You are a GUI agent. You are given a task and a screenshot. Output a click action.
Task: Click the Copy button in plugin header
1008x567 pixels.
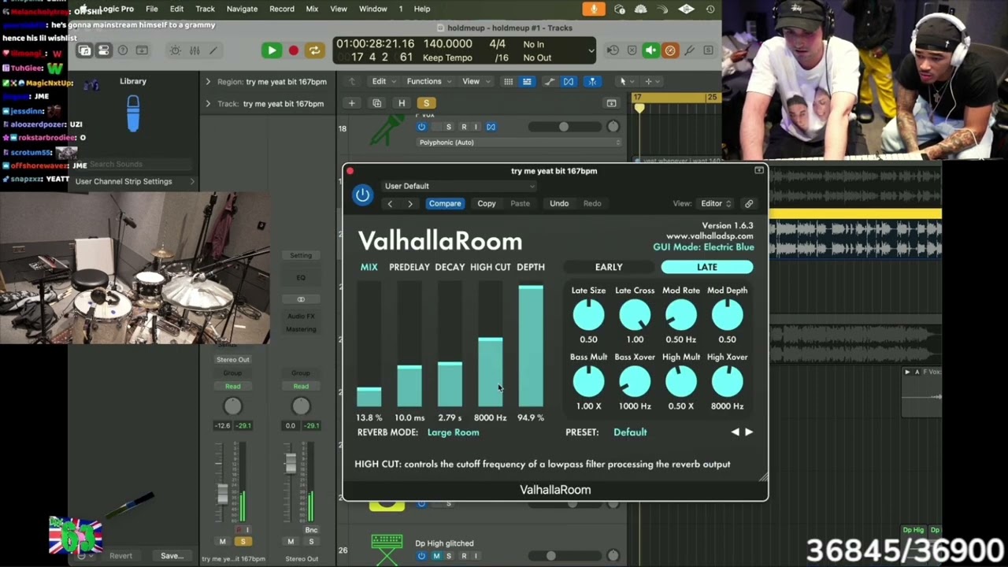(x=487, y=203)
